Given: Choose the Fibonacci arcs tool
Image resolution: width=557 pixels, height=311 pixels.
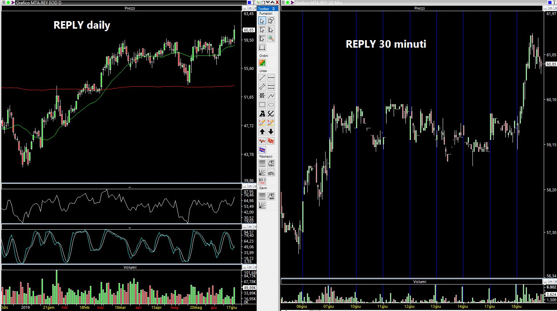Looking at the screenshot, I should pos(271,172).
